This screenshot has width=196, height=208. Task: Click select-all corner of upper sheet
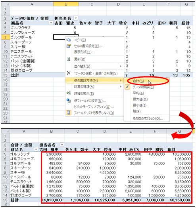6,4
